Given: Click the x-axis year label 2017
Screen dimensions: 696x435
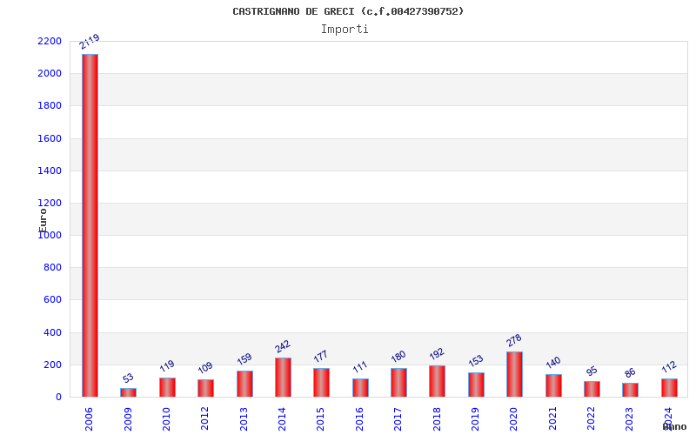Looking at the screenshot, I should (398, 419).
